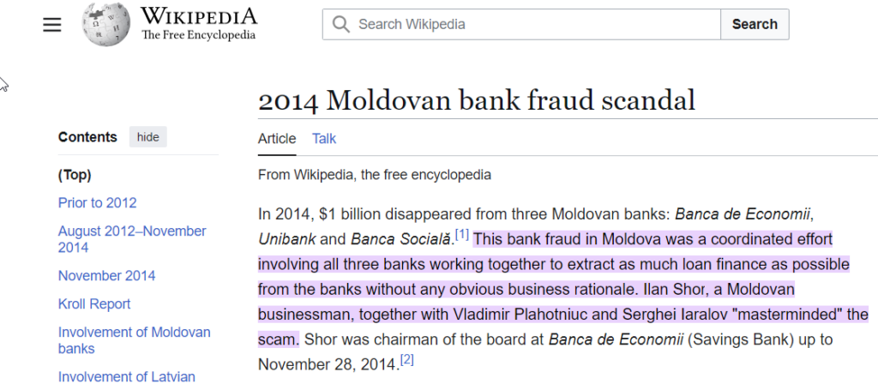The height and width of the screenshot is (384, 878).
Task: Click the magnifying glass search icon
Action: (x=340, y=24)
